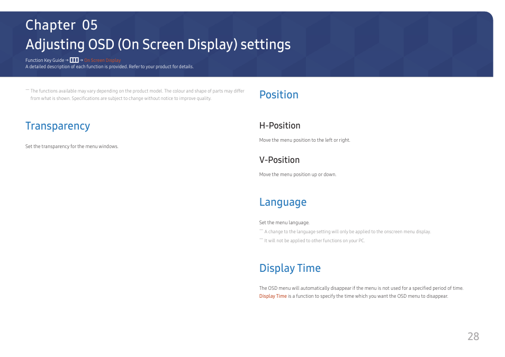Viewport: 505px width, 357px height.
Task: Click 'A detailed description of each function is provided' line
Action: pos(110,67)
